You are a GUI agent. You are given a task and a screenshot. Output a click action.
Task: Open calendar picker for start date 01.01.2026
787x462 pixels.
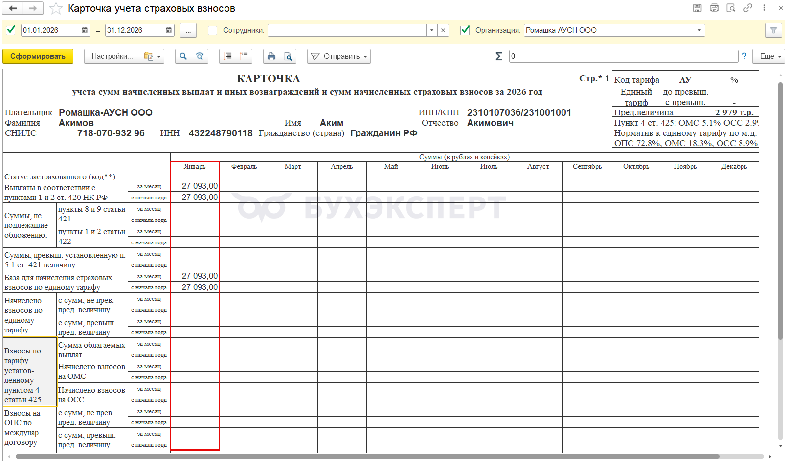[85, 30]
